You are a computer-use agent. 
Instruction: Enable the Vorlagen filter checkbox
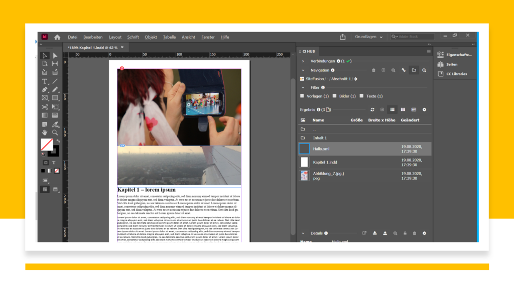[302, 96]
